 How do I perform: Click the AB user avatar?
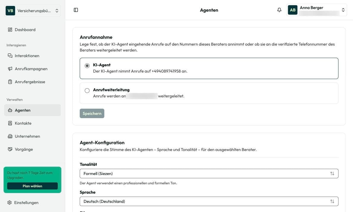(x=293, y=10)
